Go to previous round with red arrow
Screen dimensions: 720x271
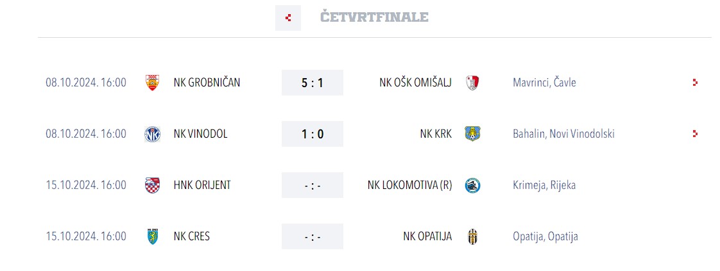(288, 18)
